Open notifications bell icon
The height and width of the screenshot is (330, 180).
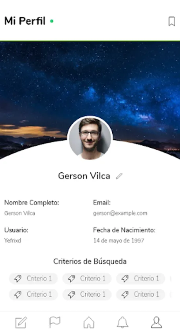click(x=123, y=322)
